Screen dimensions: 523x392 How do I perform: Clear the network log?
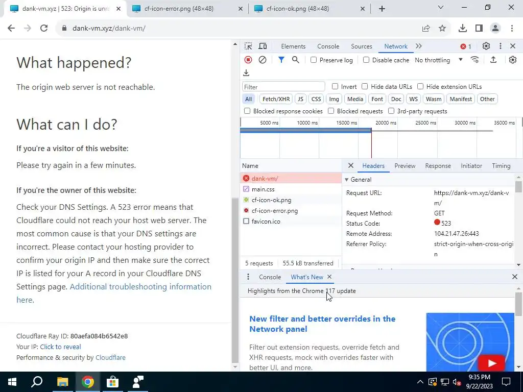[263, 60]
